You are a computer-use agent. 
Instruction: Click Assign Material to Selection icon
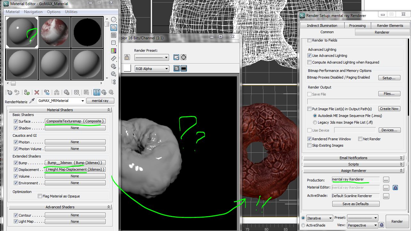[x=27, y=92]
